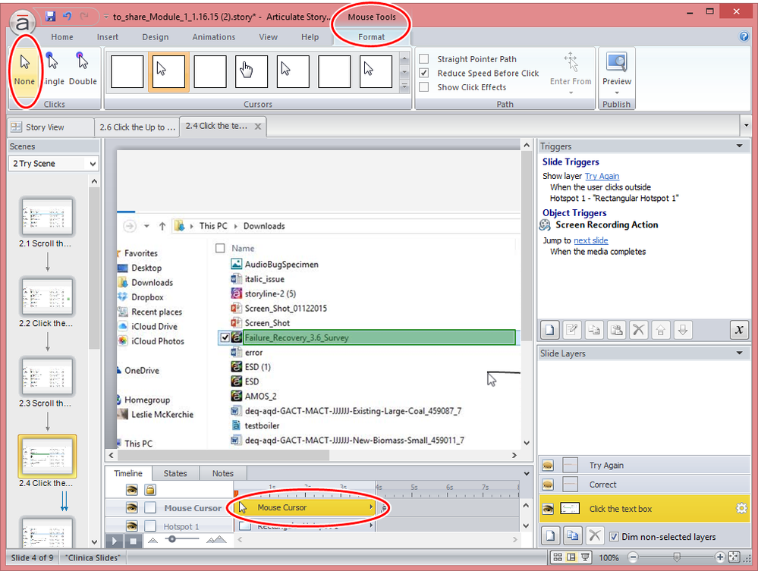758x571 pixels.
Task: Delete selected trigger with X icon
Action: (638, 329)
